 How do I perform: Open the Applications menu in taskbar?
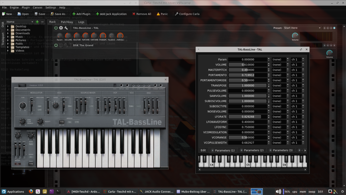pyautogui.click(x=13, y=191)
